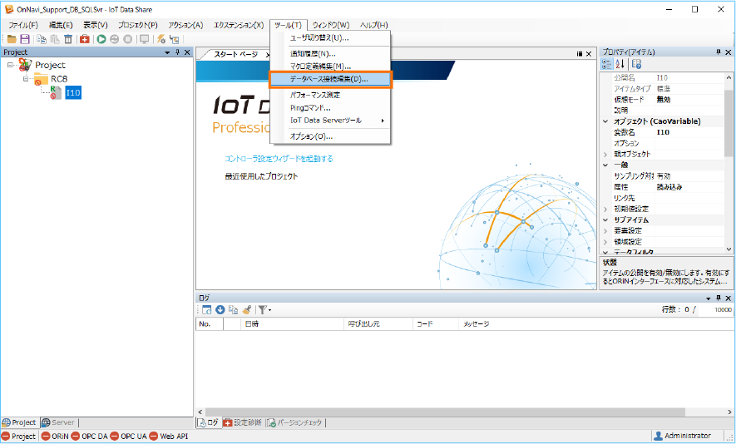
Task: Click the log filter funnel icon
Action: [x=261, y=310]
